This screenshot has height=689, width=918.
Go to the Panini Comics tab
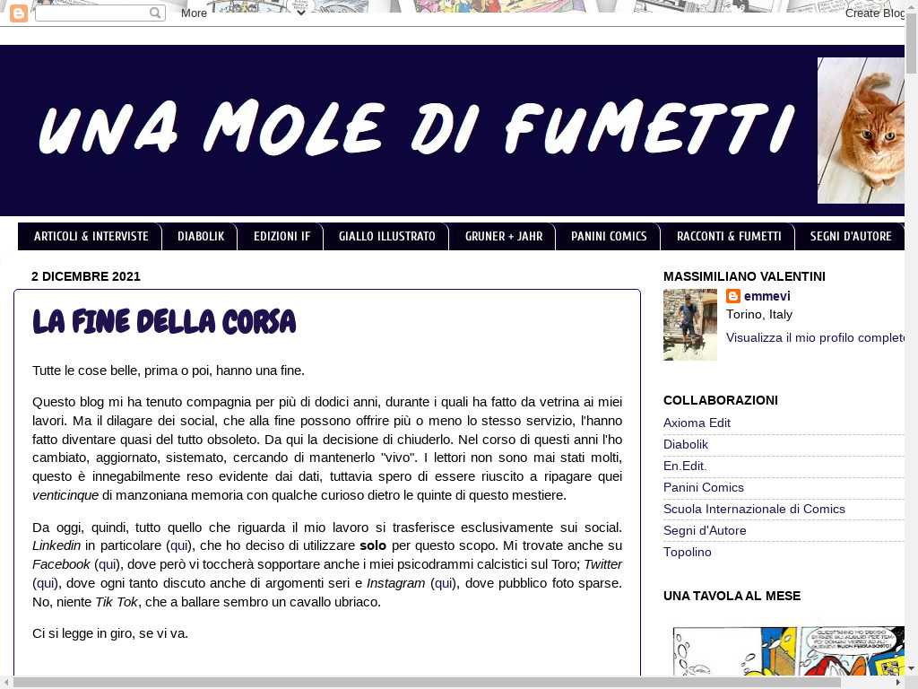(x=608, y=237)
